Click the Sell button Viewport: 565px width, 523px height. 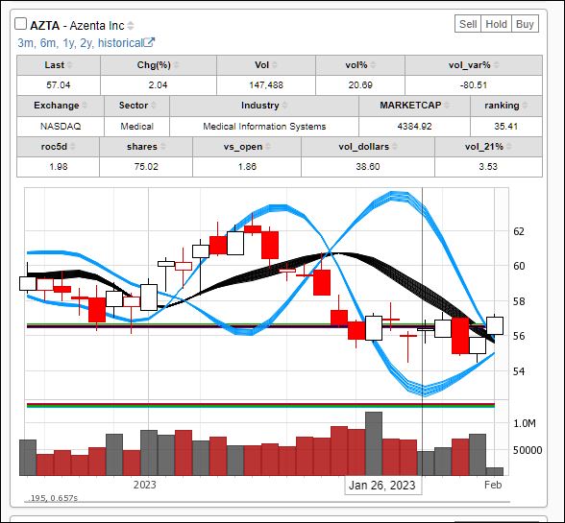(x=468, y=24)
